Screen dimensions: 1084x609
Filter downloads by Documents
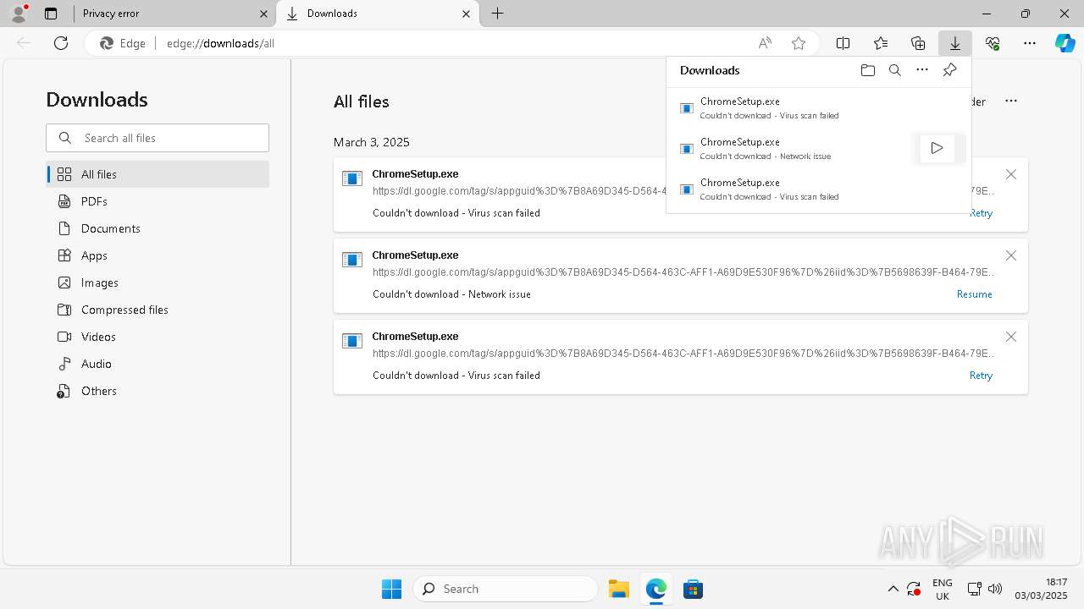158,228
